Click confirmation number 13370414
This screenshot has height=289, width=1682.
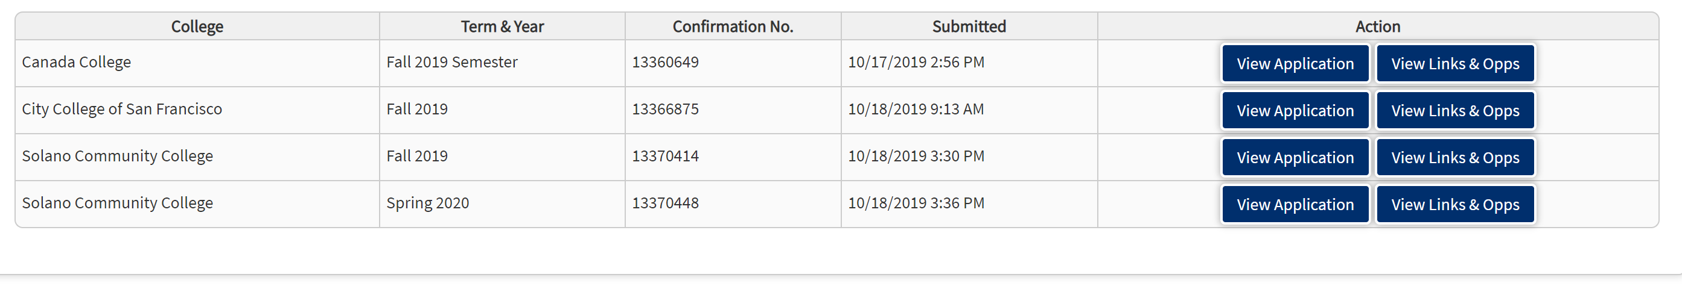click(x=665, y=156)
